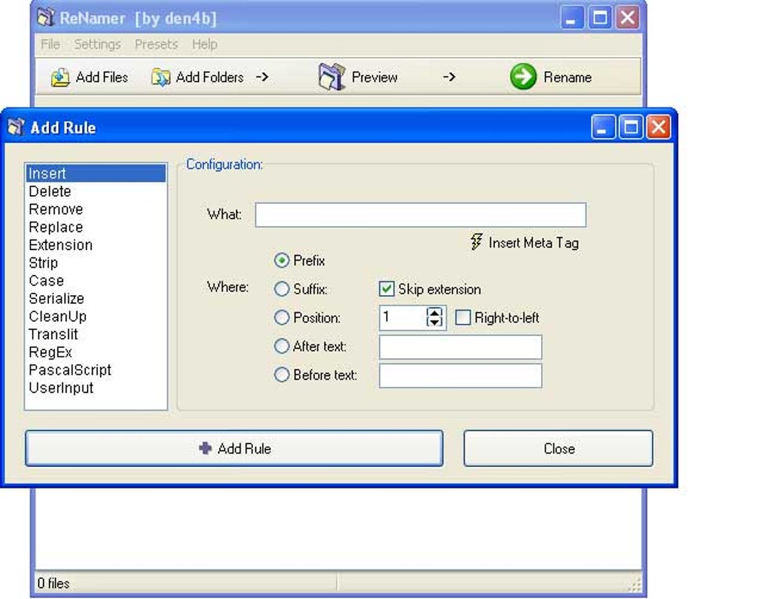Image resolution: width=757 pixels, height=599 pixels.
Task: Click the Add Folders toolbar label
Action: click(x=209, y=77)
